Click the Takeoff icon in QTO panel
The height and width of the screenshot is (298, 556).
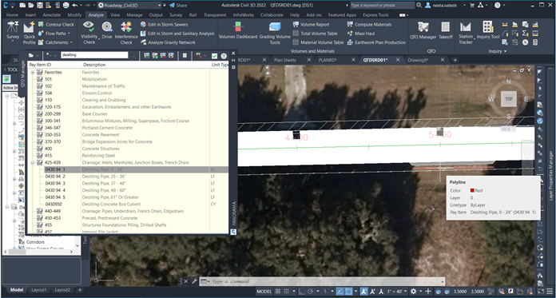pyautogui.click(x=446, y=30)
